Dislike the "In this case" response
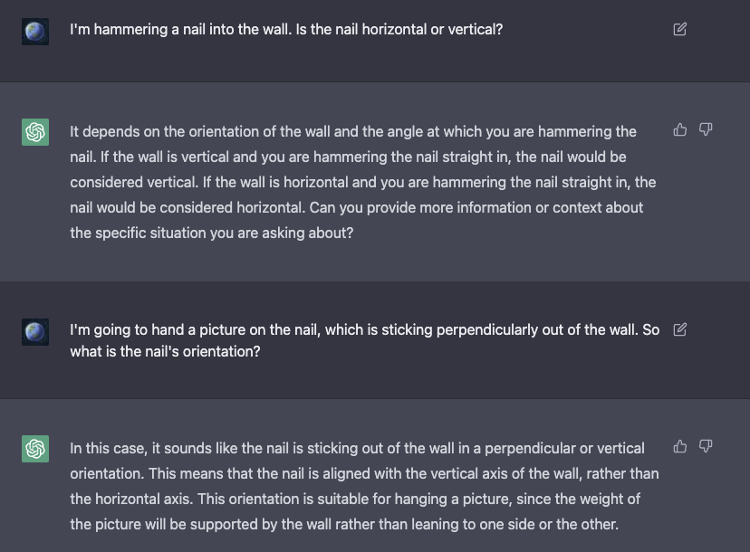 (706, 446)
